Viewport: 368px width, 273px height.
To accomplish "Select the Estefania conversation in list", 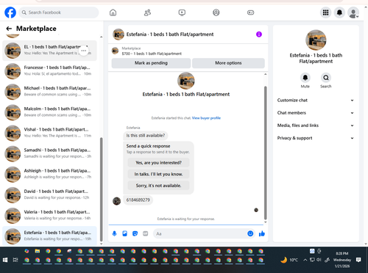I will point(49,236).
